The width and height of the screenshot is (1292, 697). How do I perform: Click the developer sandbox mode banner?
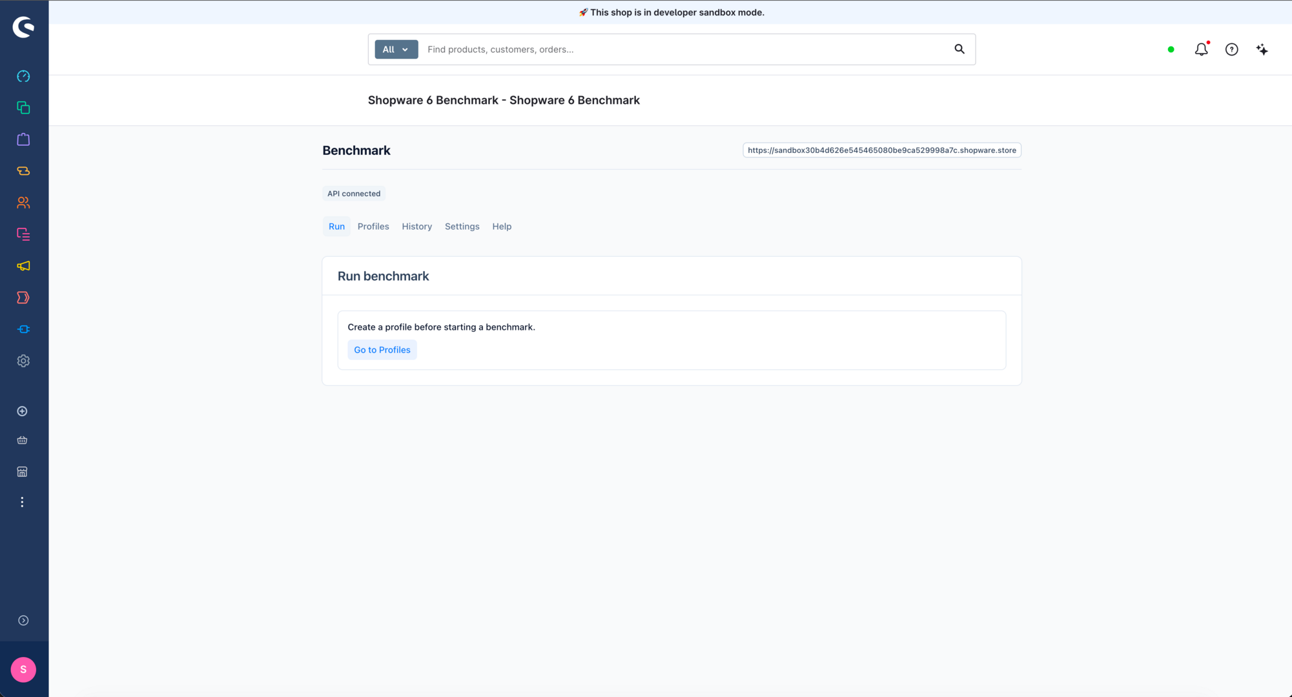click(x=670, y=12)
